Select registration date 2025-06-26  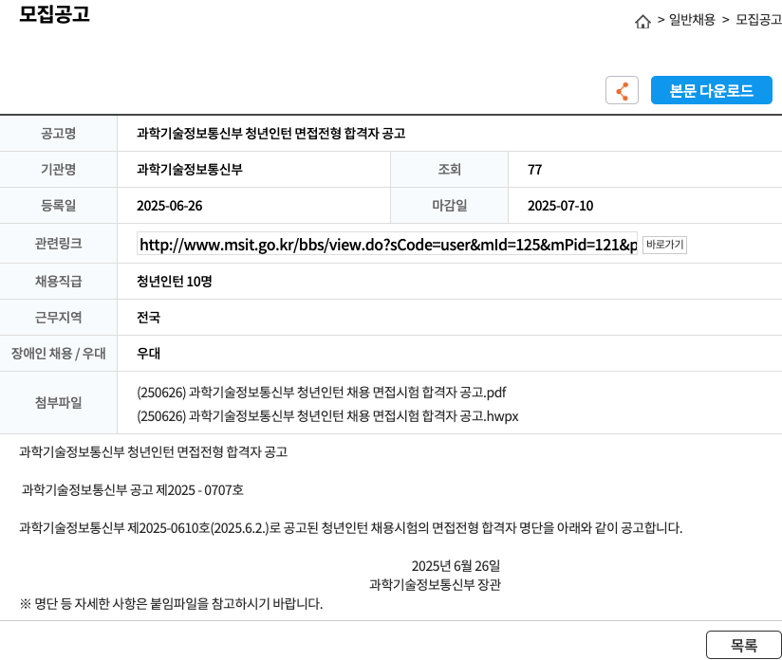[170, 206]
